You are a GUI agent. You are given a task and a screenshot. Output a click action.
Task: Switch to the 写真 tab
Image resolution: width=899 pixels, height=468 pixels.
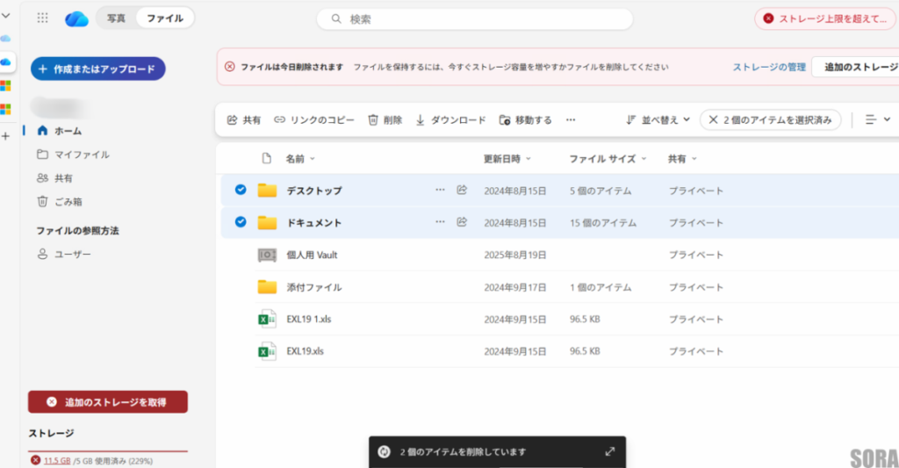point(116,18)
